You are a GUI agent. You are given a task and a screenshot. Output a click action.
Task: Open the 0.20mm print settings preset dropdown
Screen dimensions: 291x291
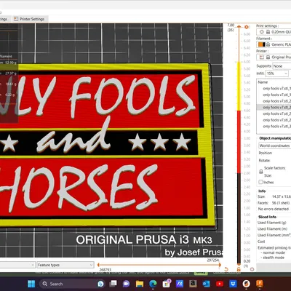(274, 32)
